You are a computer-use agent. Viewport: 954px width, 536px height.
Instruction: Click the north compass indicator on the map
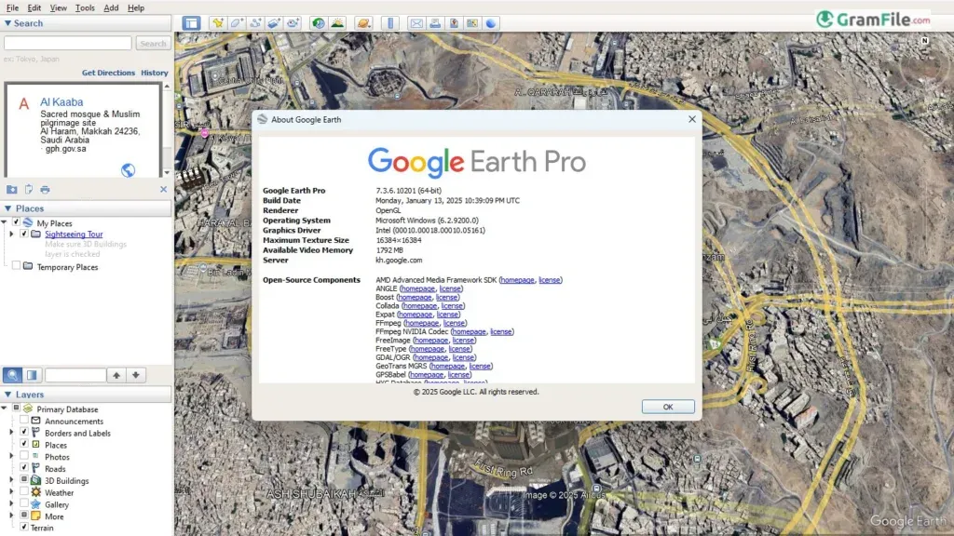point(925,40)
